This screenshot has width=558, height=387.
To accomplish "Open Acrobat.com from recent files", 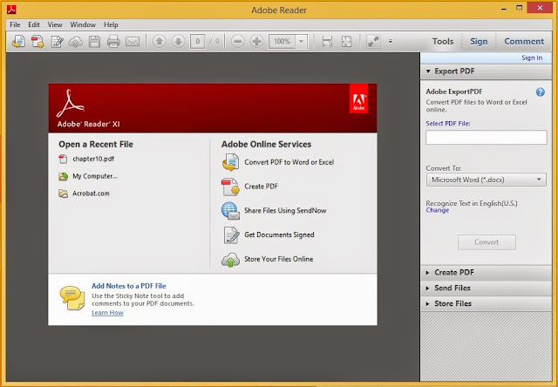I will point(91,193).
